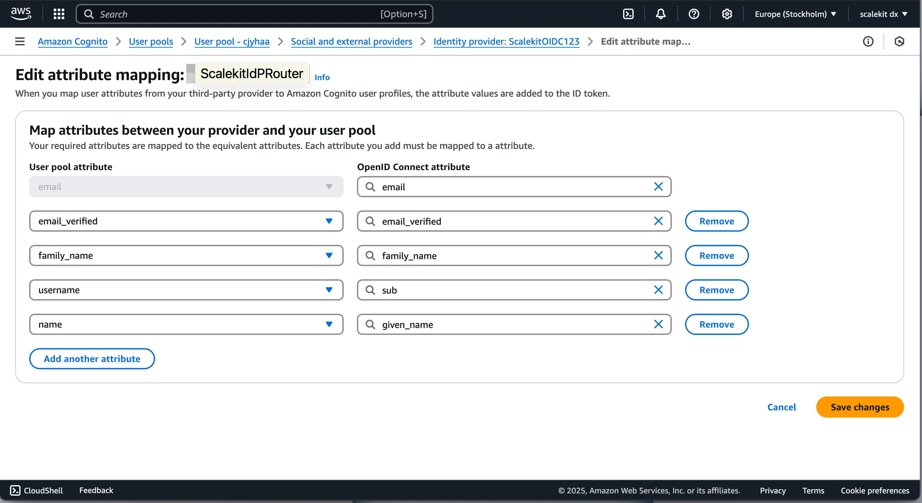Open the scalekit dx account menu
This screenshot has height=503, width=922.
(x=883, y=14)
